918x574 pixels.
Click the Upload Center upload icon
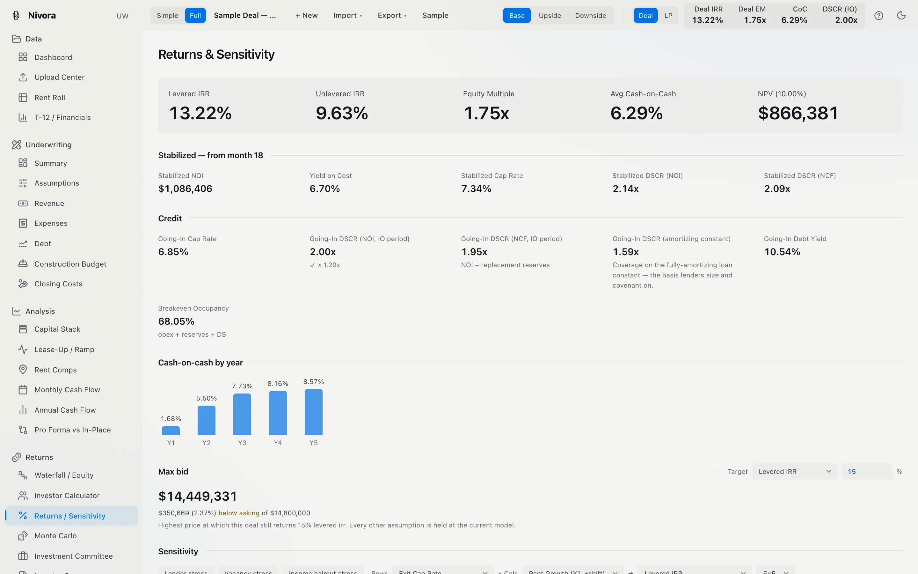point(23,77)
